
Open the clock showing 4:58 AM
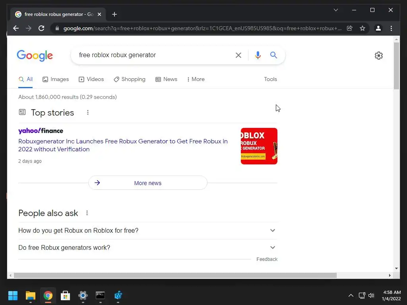(x=391, y=295)
